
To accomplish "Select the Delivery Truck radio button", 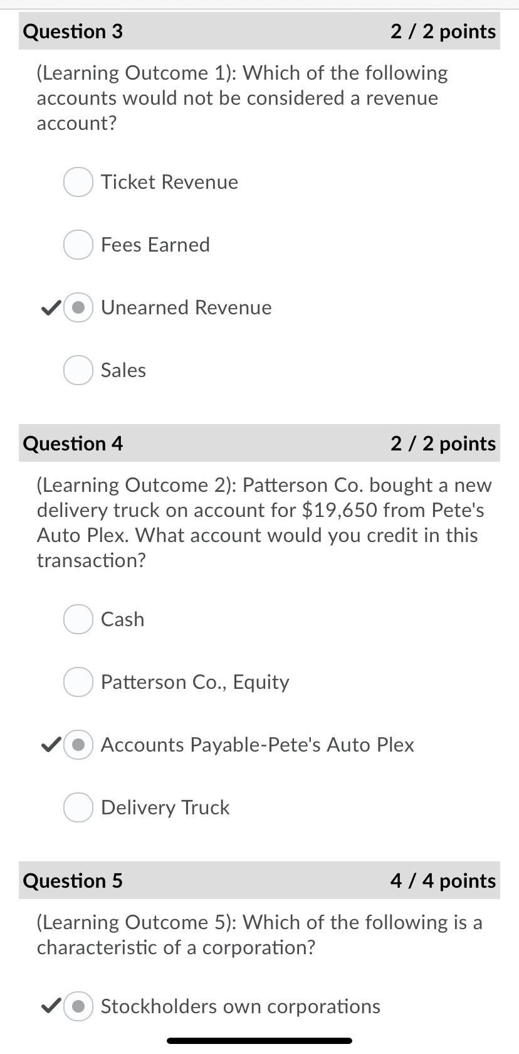I will (x=78, y=807).
